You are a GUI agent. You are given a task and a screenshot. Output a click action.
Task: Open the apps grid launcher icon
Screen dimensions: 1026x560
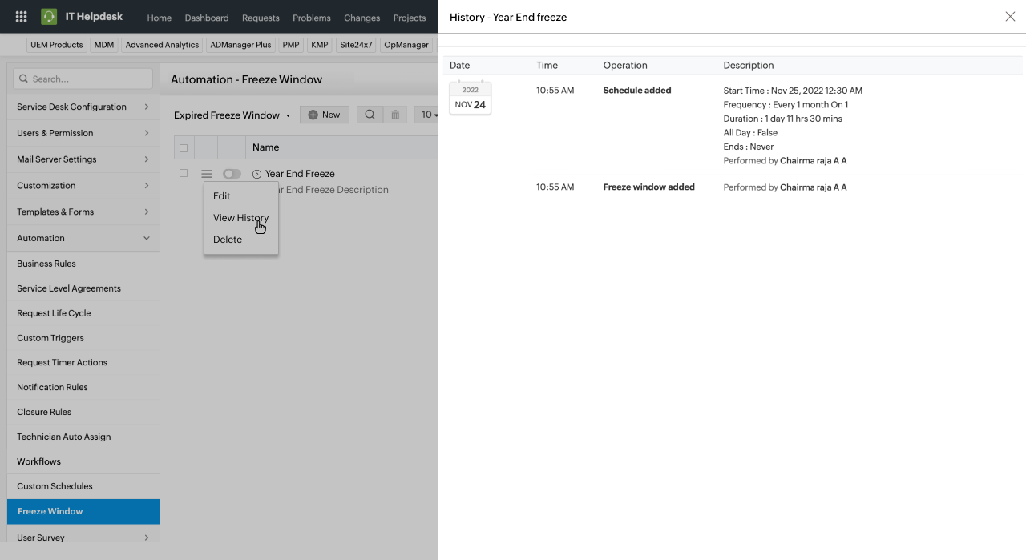(22, 17)
